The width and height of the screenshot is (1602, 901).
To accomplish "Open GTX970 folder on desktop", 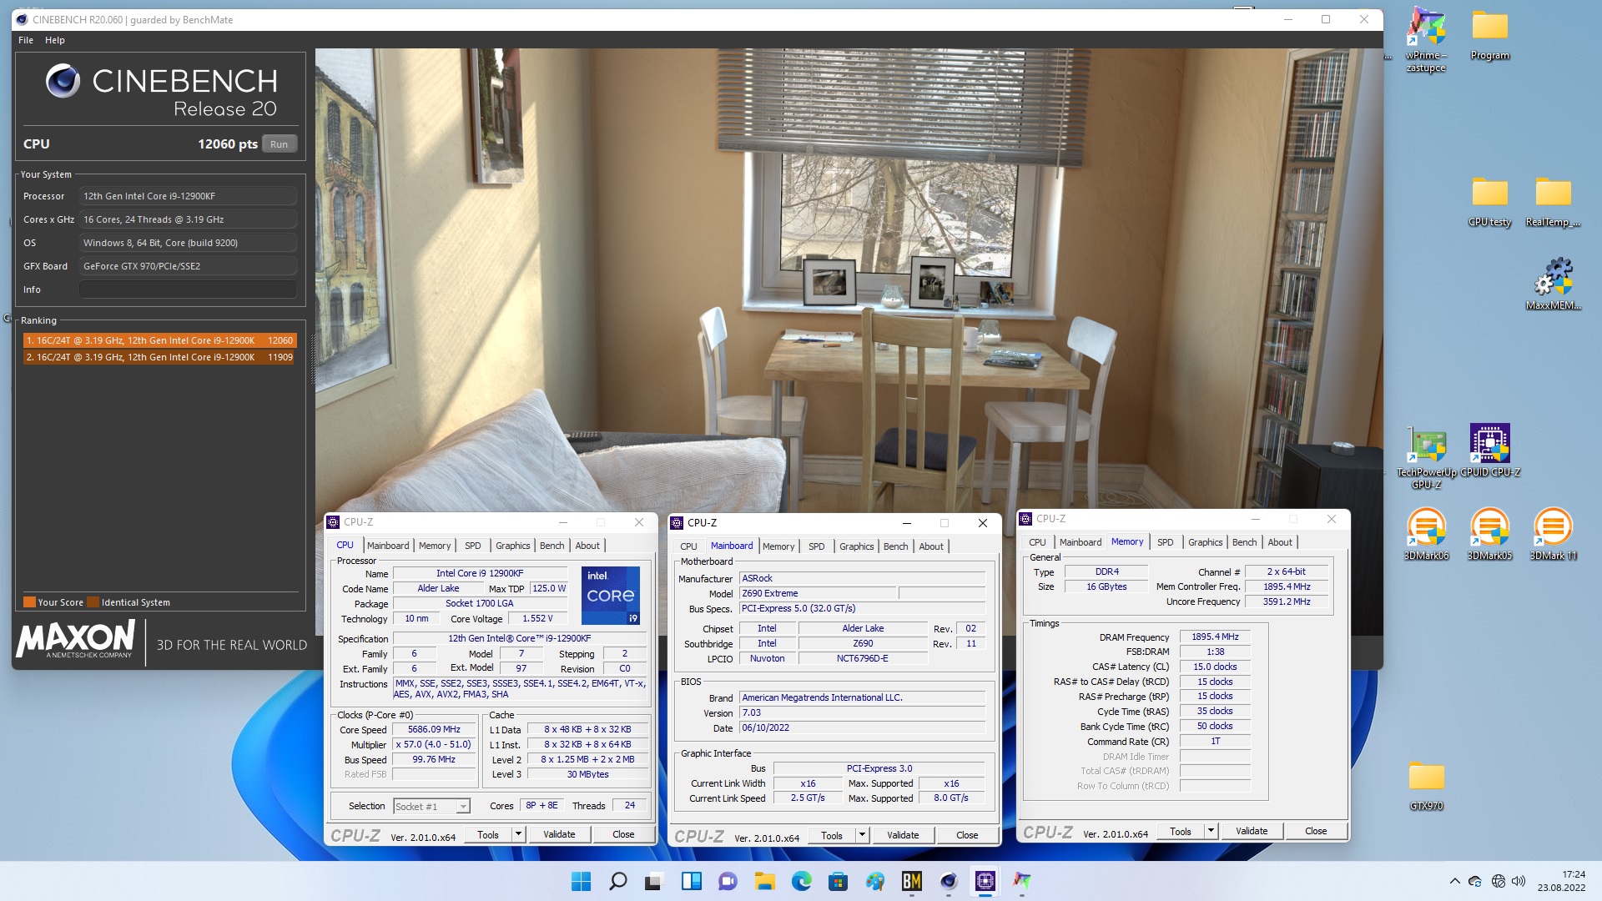I will [x=1426, y=785].
